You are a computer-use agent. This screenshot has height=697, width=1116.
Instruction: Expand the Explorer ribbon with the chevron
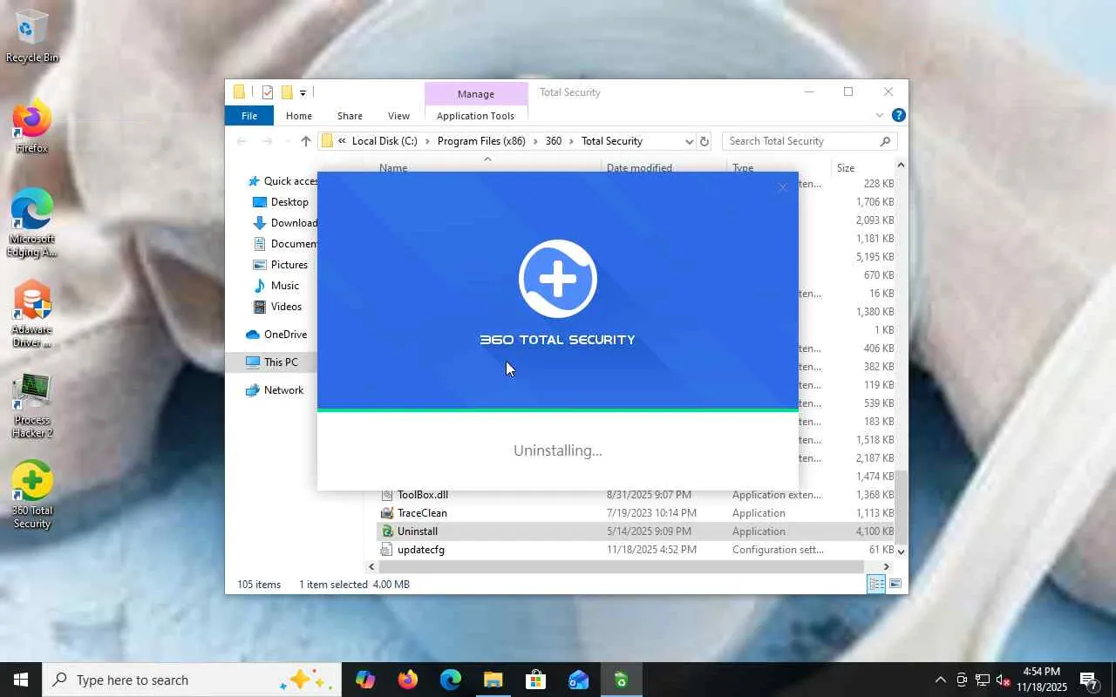[880, 116]
